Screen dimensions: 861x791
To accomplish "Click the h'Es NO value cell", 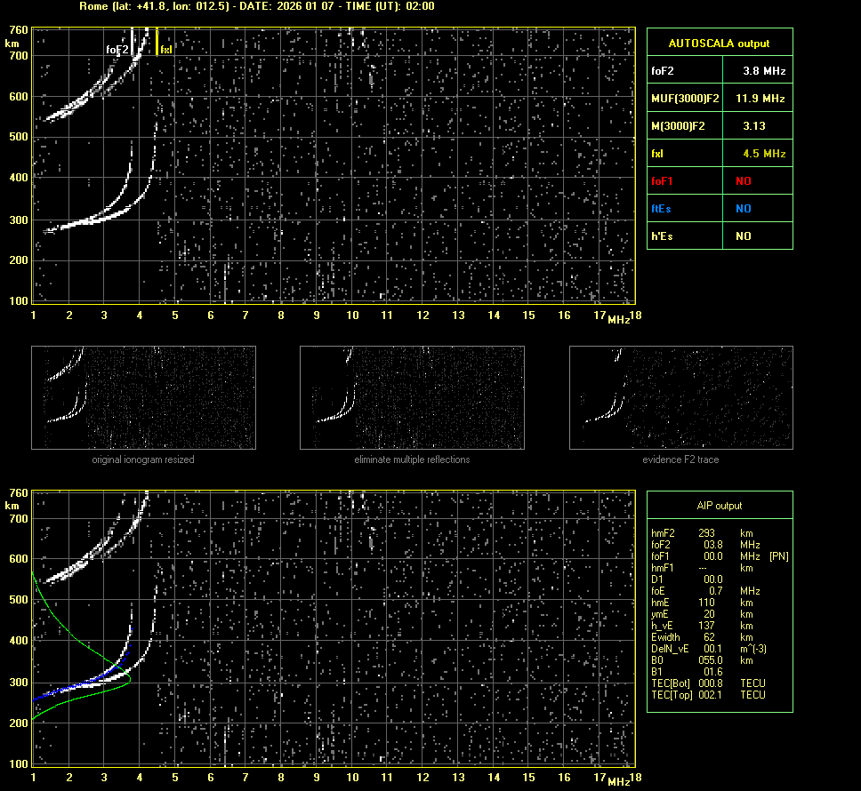I will click(743, 236).
